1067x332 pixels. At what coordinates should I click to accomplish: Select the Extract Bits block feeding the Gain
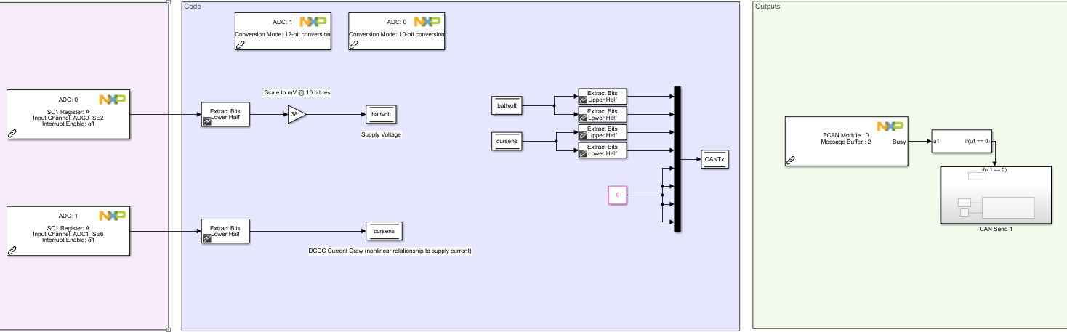(225, 115)
